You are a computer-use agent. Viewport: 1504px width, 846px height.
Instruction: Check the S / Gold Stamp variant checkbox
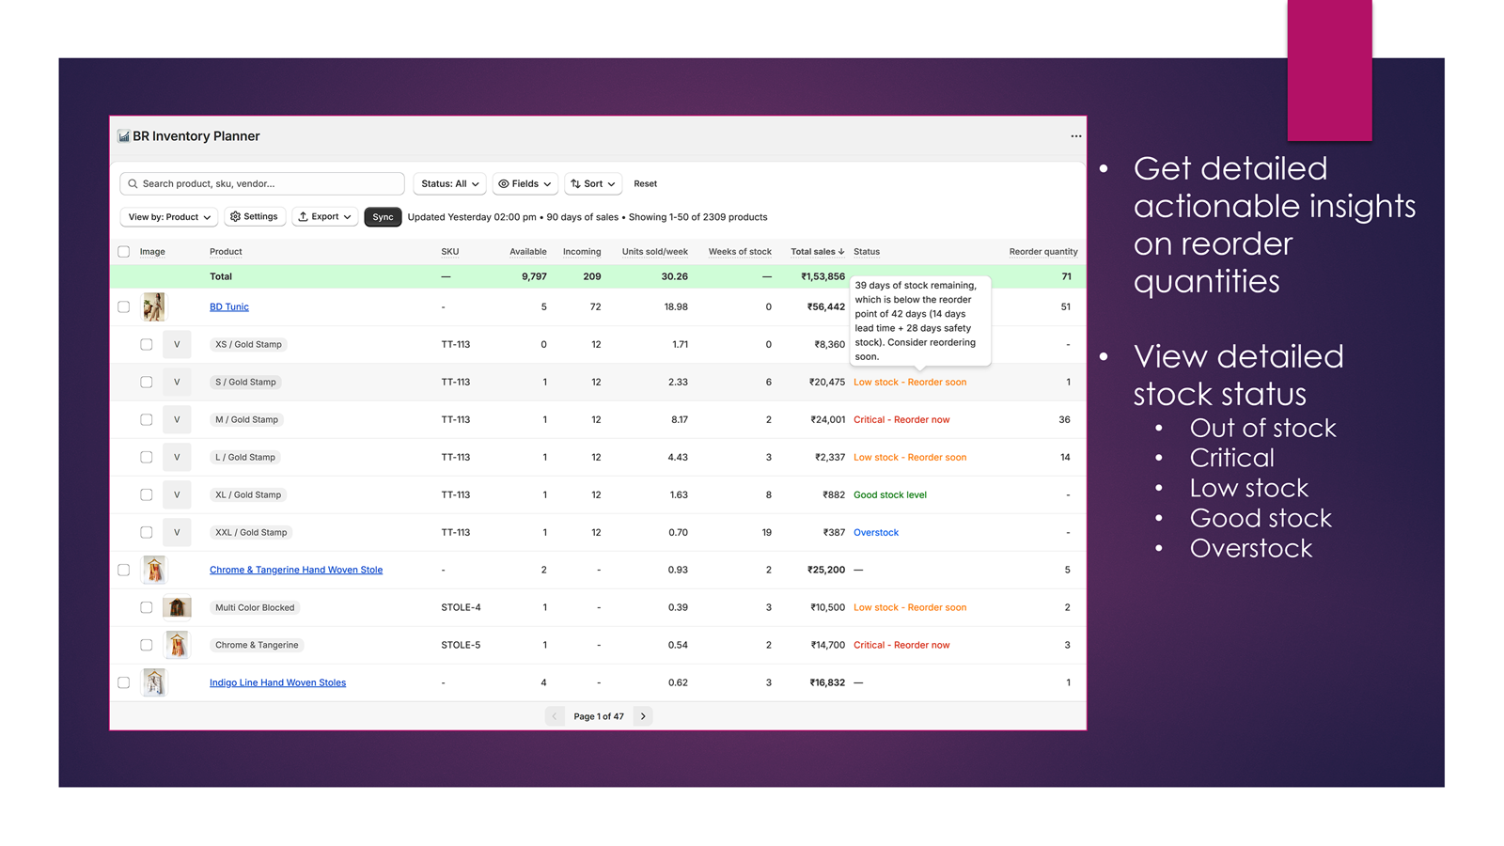[x=147, y=382]
